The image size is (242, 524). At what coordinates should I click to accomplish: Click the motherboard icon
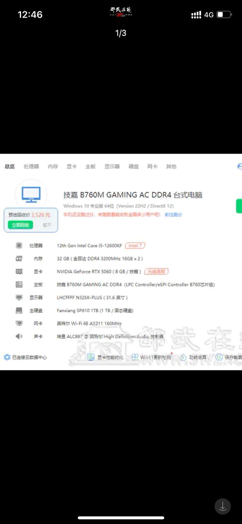click(19, 284)
